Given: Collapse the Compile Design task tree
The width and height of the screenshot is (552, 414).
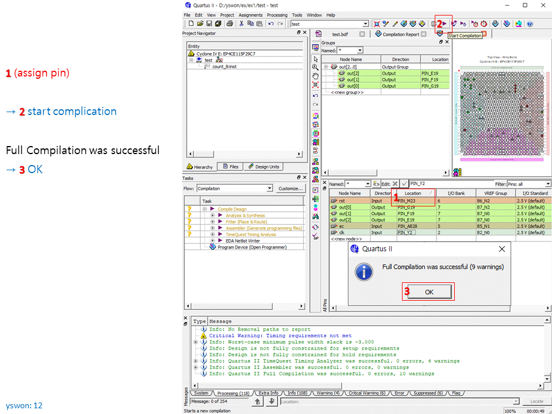Looking at the screenshot, I should point(205,209).
